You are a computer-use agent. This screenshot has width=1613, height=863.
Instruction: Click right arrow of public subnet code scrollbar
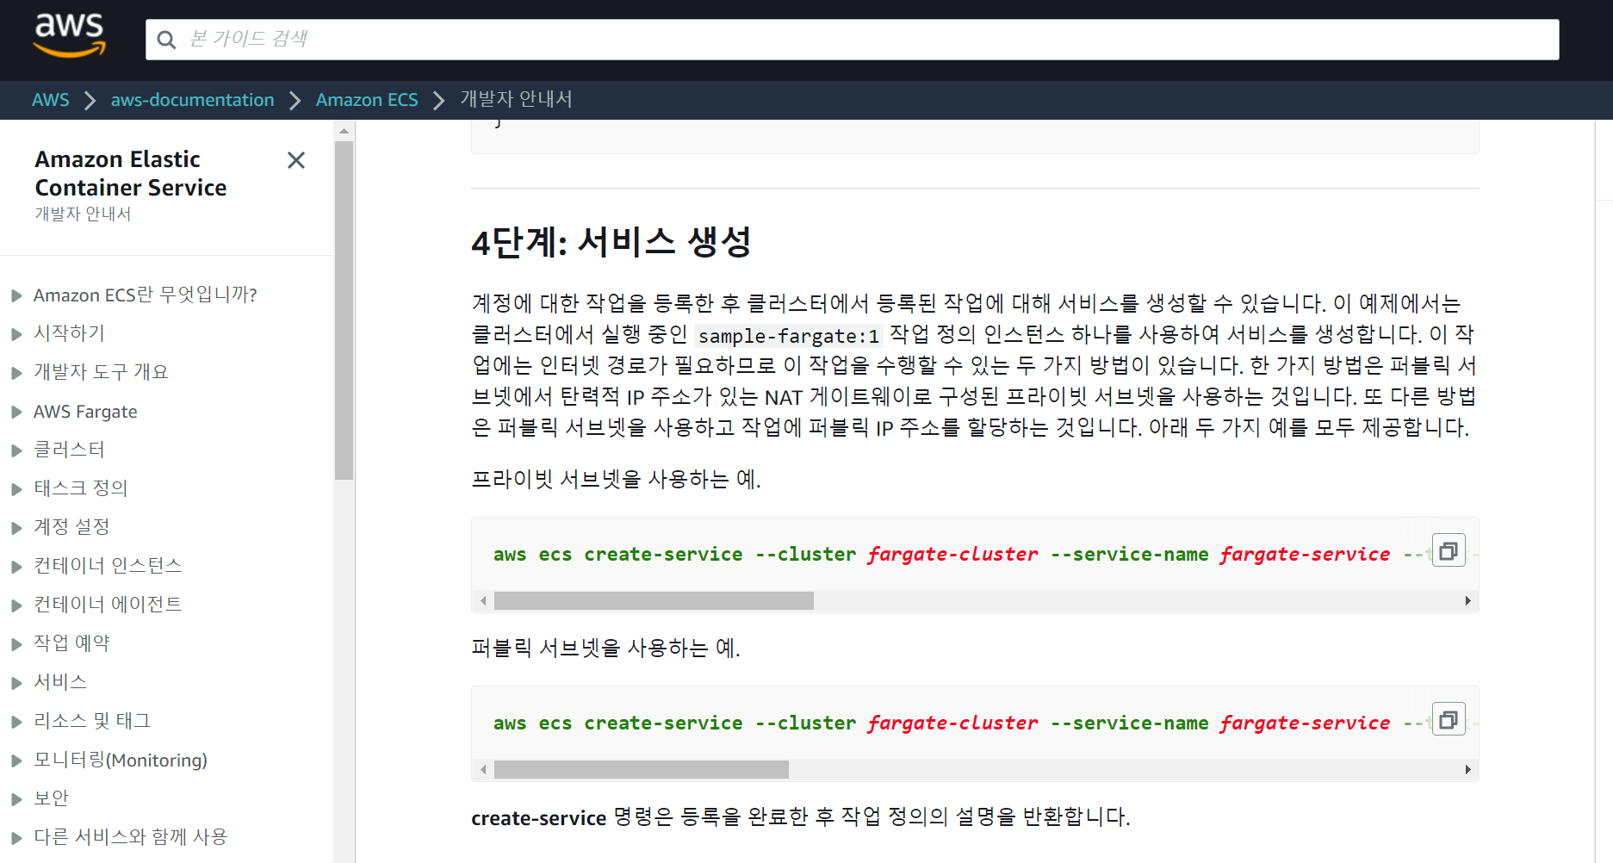pyautogui.click(x=1467, y=769)
